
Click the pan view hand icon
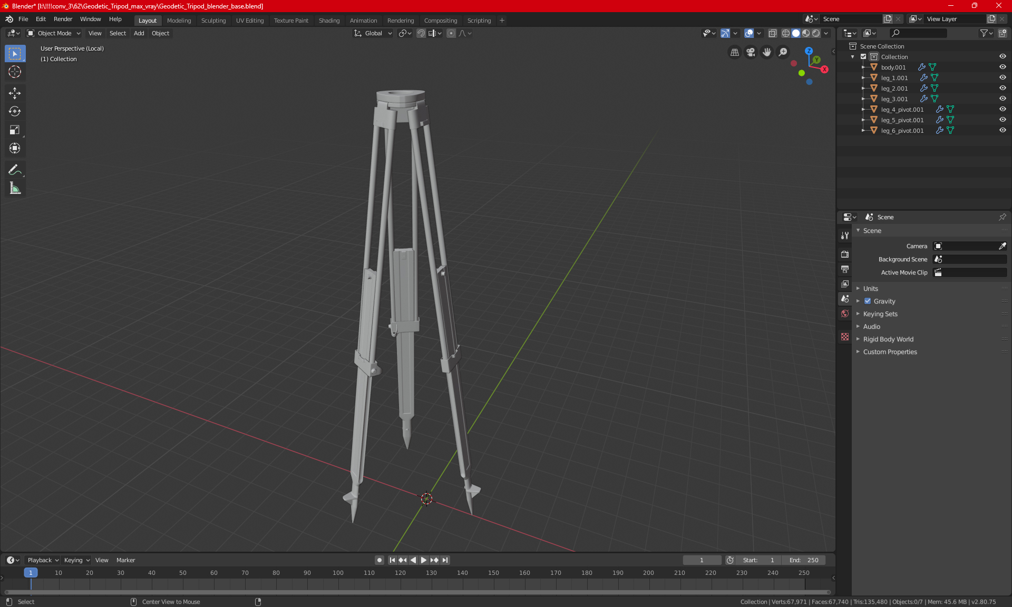767,52
